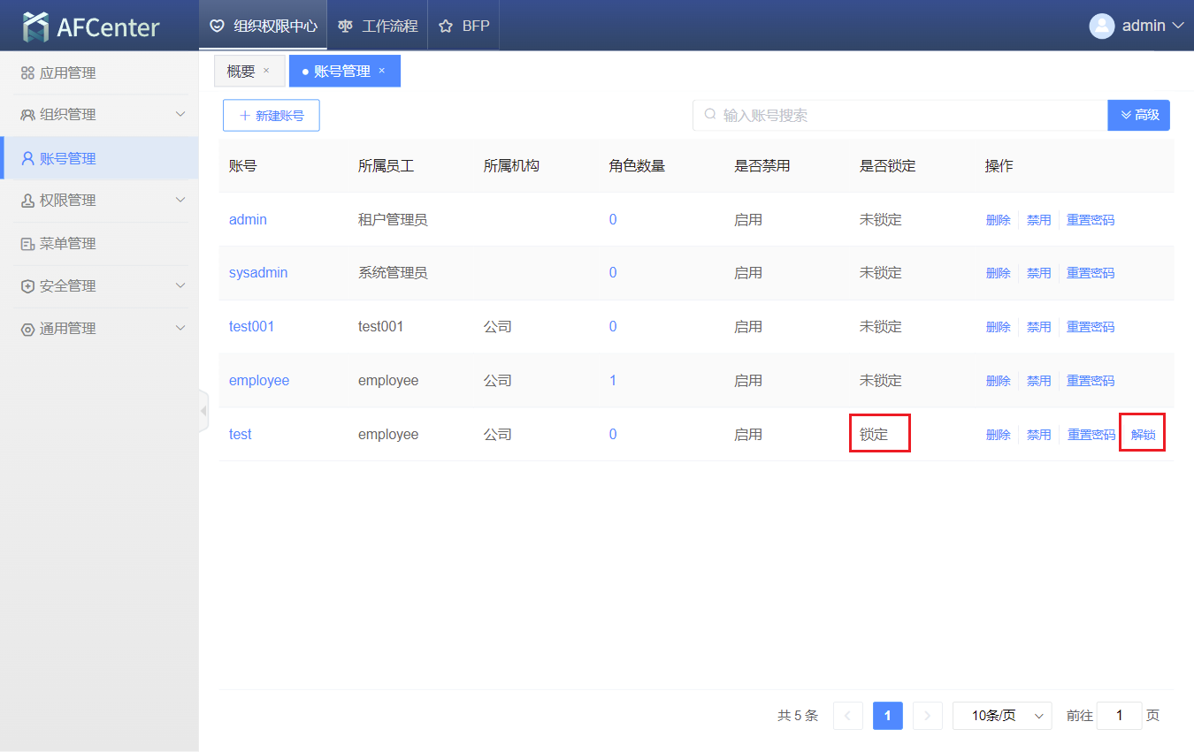Switch to 工作流程 top tab

click(378, 26)
